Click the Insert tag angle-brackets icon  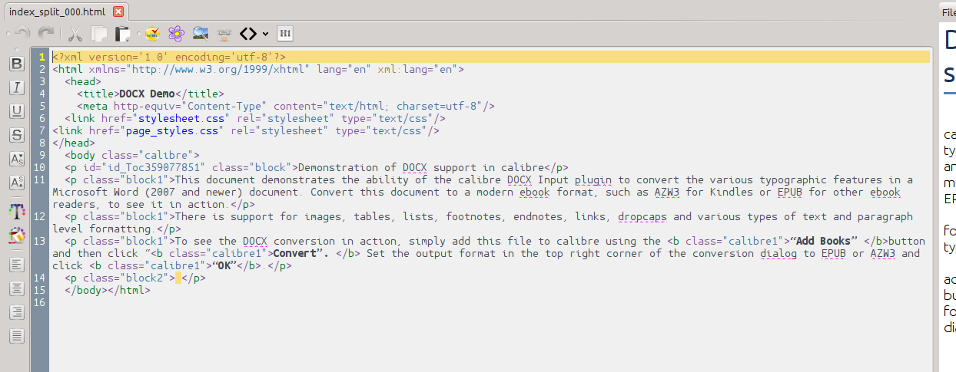[247, 34]
